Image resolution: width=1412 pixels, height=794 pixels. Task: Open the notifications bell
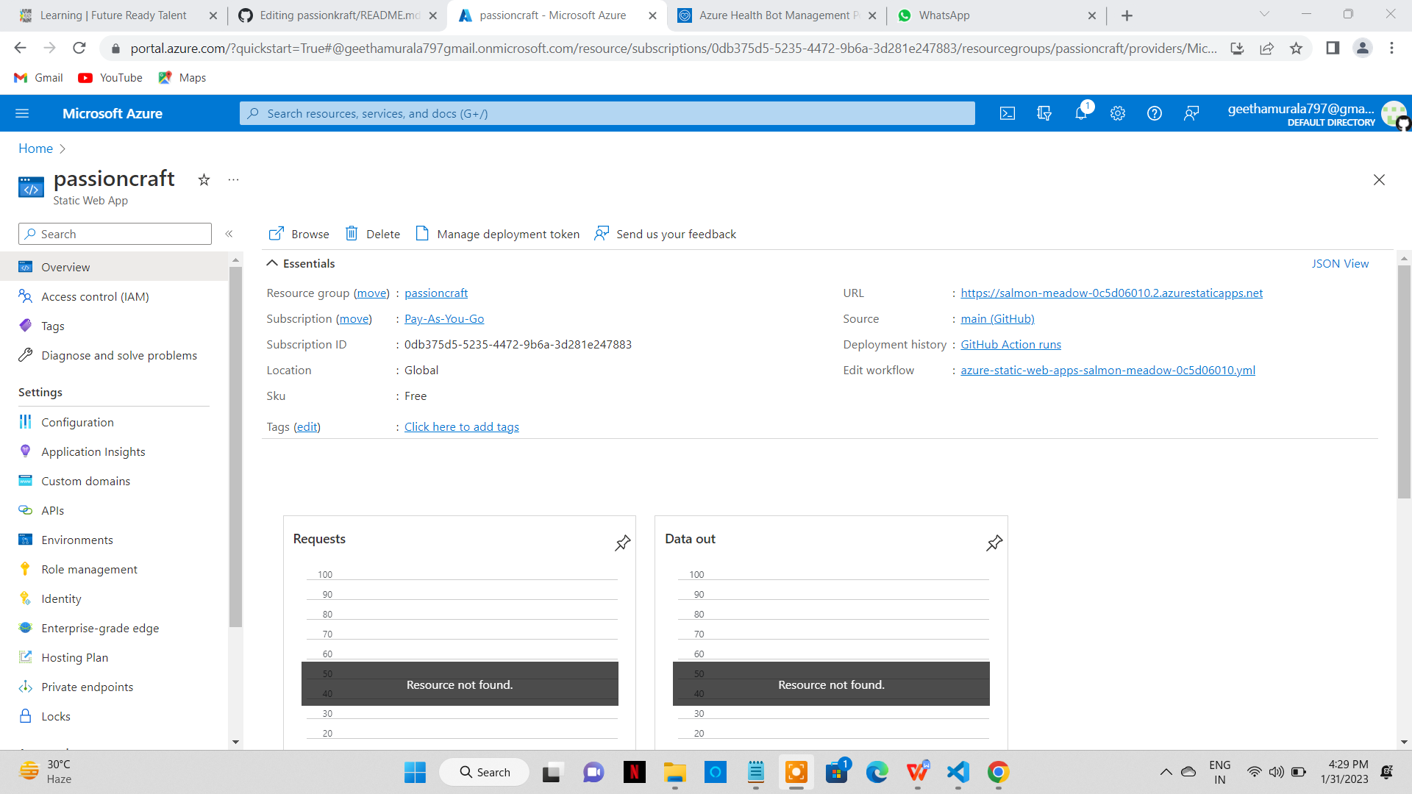[1081, 113]
